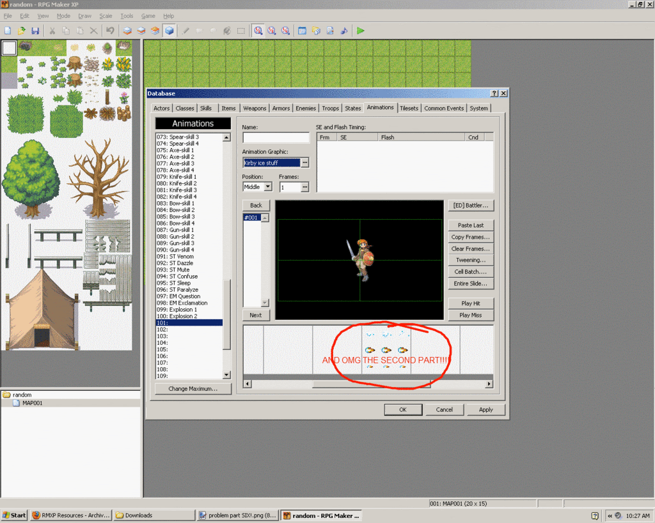The image size is (655, 523).
Task: Open the Database toolbar icon
Action: [302, 31]
